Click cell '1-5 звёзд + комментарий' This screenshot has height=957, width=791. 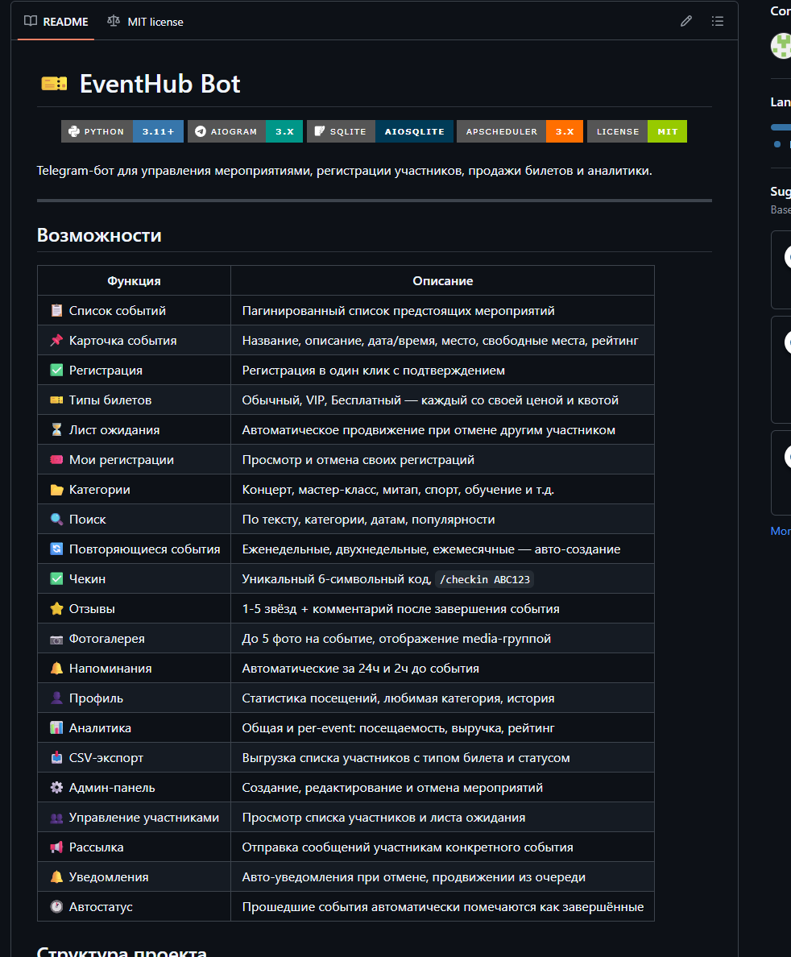pyautogui.click(x=442, y=608)
